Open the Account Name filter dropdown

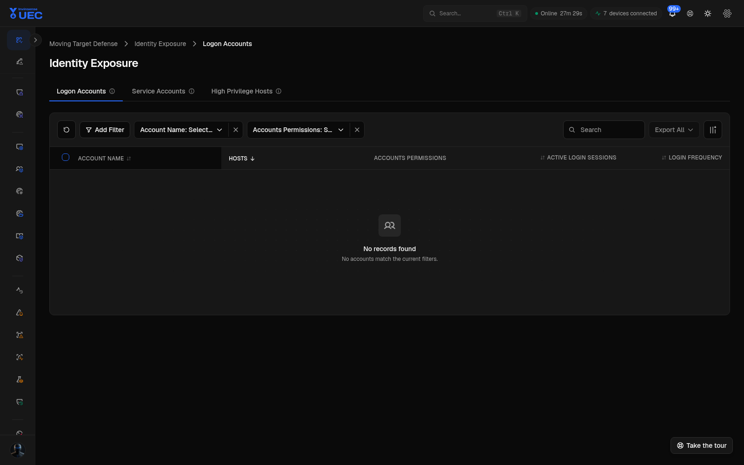181,130
